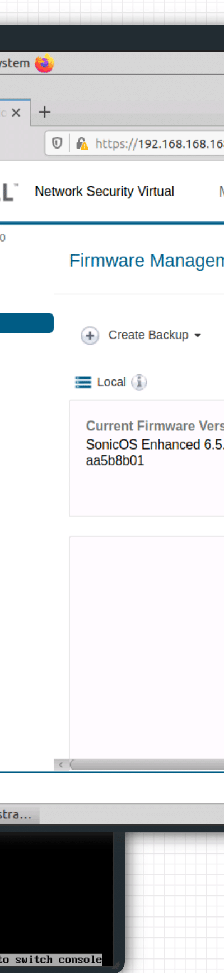The height and width of the screenshot is (973, 224).
Task: Open a new tab with the plus button
Action: 44,112
